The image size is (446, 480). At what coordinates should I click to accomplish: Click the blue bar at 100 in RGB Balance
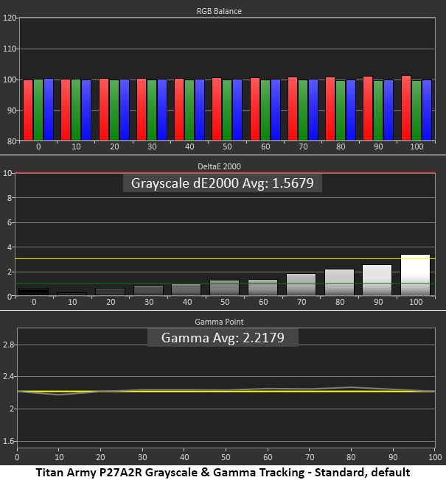click(427, 110)
